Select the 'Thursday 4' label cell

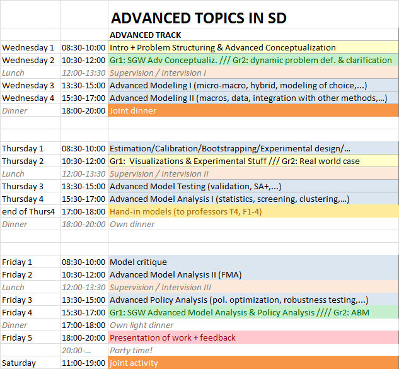pyautogui.click(x=30, y=199)
